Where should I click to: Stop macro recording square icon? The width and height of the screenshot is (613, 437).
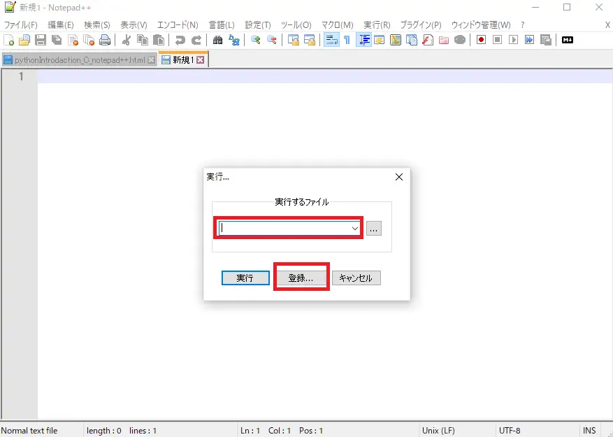pyautogui.click(x=497, y=40)
